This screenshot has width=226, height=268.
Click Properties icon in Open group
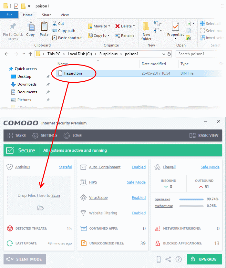[175, 27]
